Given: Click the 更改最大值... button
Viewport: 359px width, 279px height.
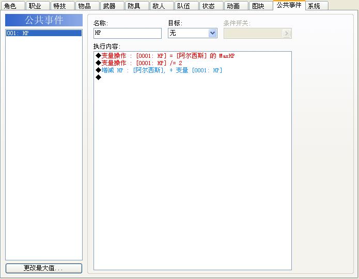Looking at the screenshot, I should [x=44, y=268].
